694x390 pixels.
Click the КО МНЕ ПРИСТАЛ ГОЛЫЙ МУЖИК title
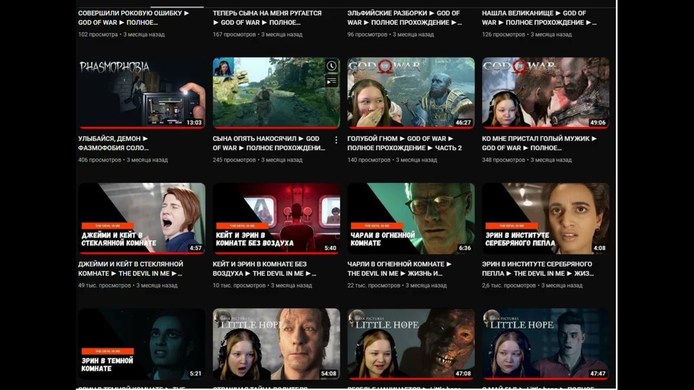coord(539,143)
